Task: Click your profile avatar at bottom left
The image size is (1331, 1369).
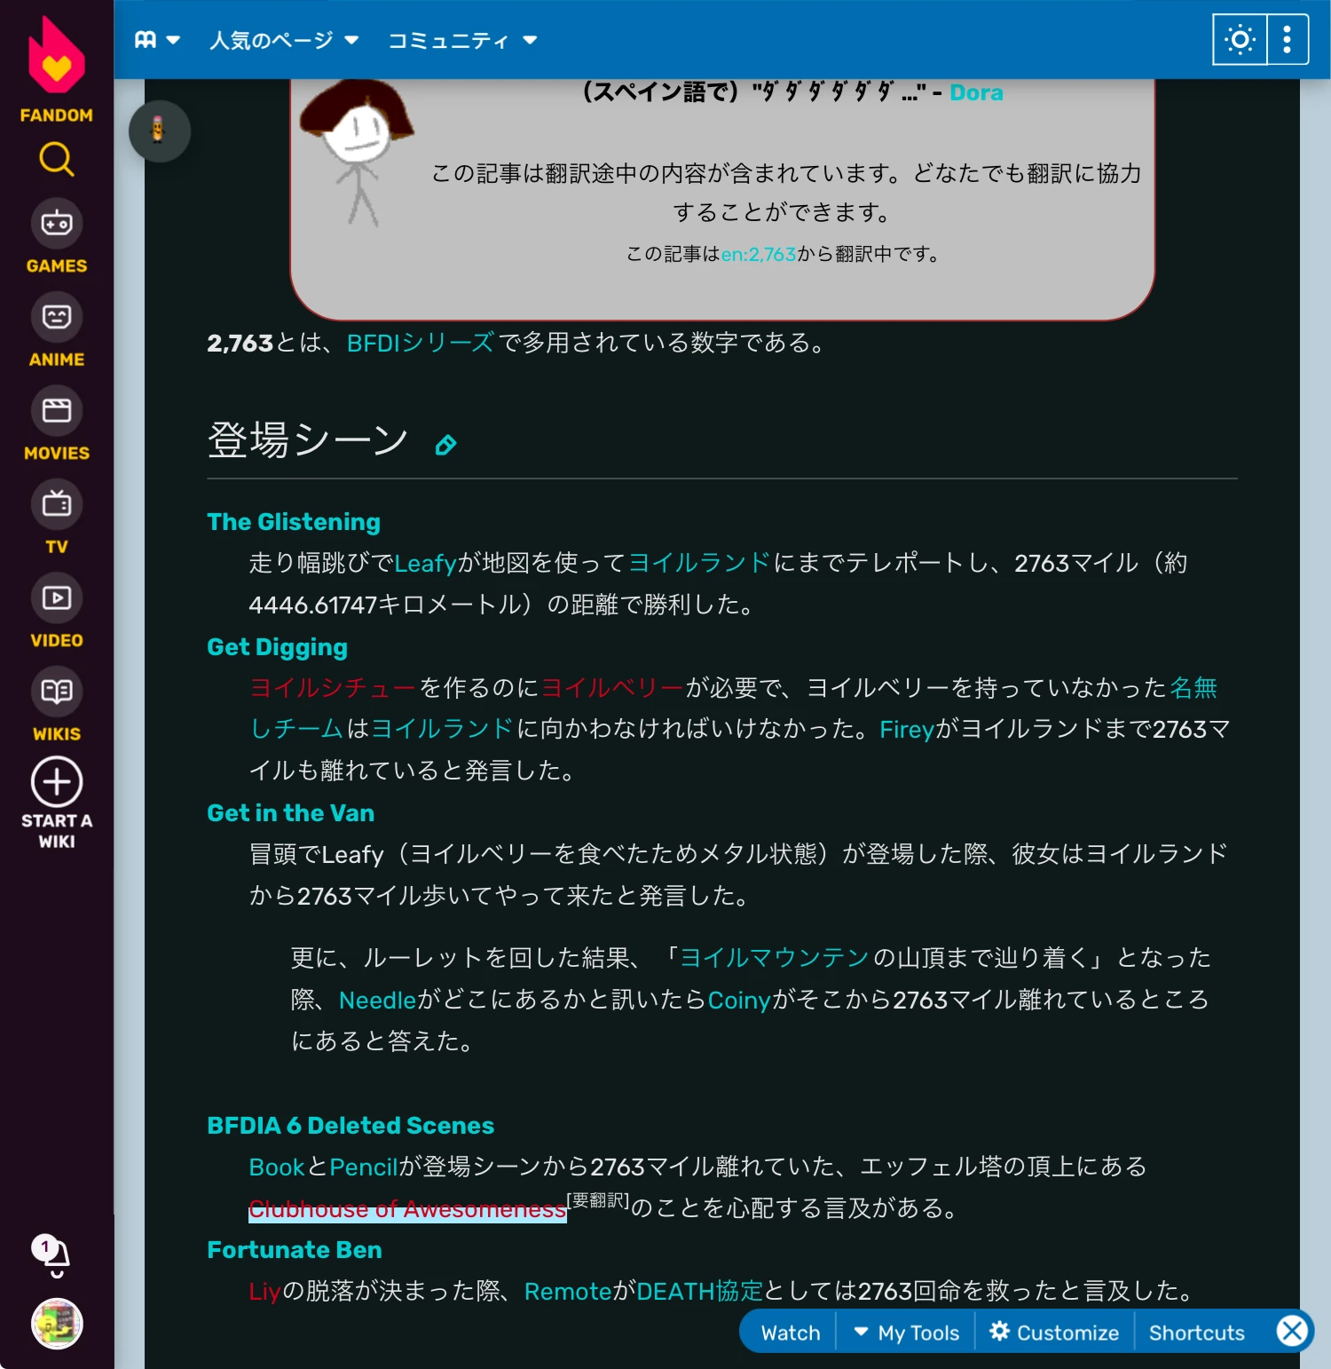Action: coord(56,1325)
